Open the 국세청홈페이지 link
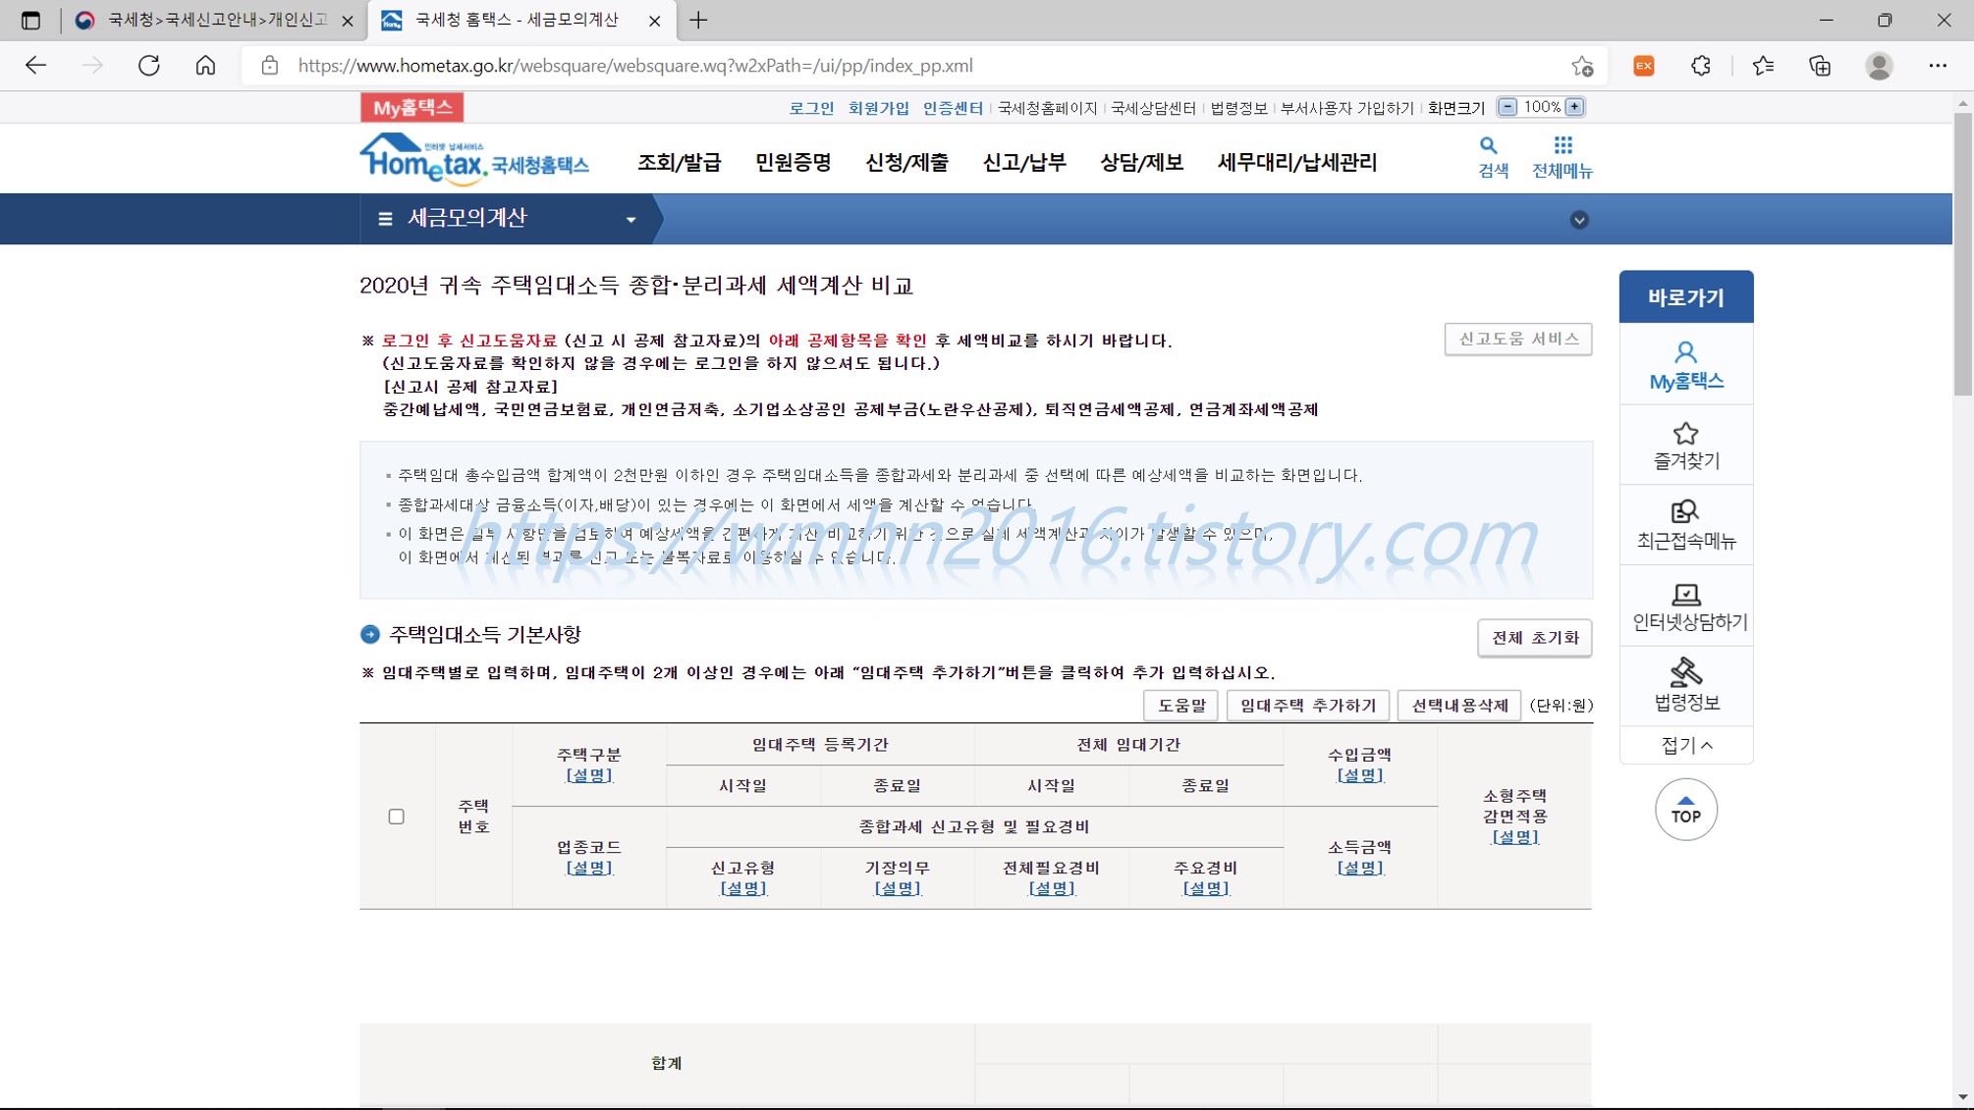Viewport: 1974px width, 1110px height. pyautogui.click(x=1047, y=108)
